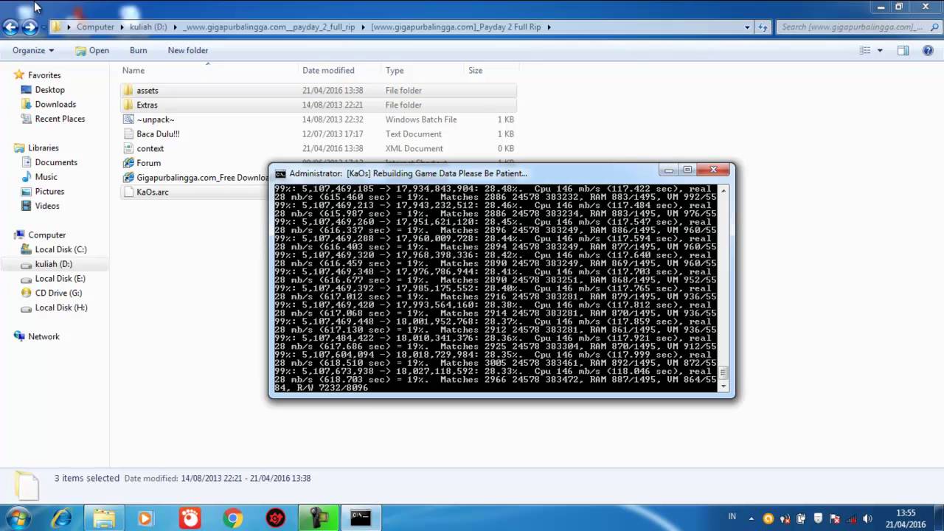The image size is (944, 531).
Task: Click the IN language indicator
Action: coord(732,518)
